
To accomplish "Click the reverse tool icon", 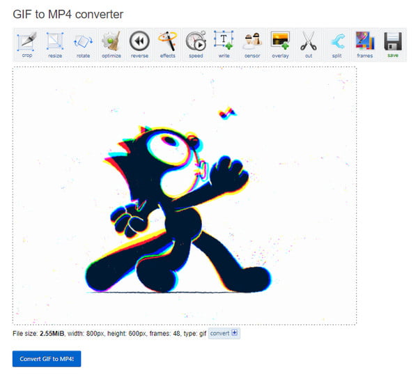I will pyautogui.click(x=139, y=45).
